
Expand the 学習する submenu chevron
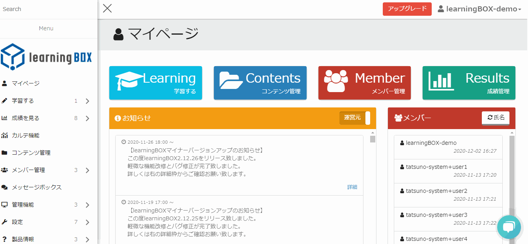click(87, 101)
